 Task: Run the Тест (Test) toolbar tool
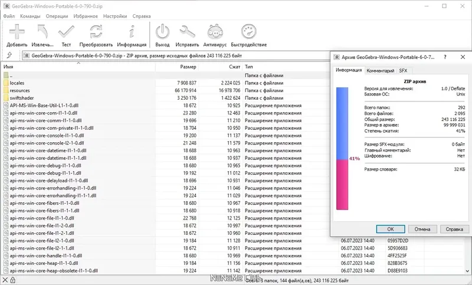66,32
